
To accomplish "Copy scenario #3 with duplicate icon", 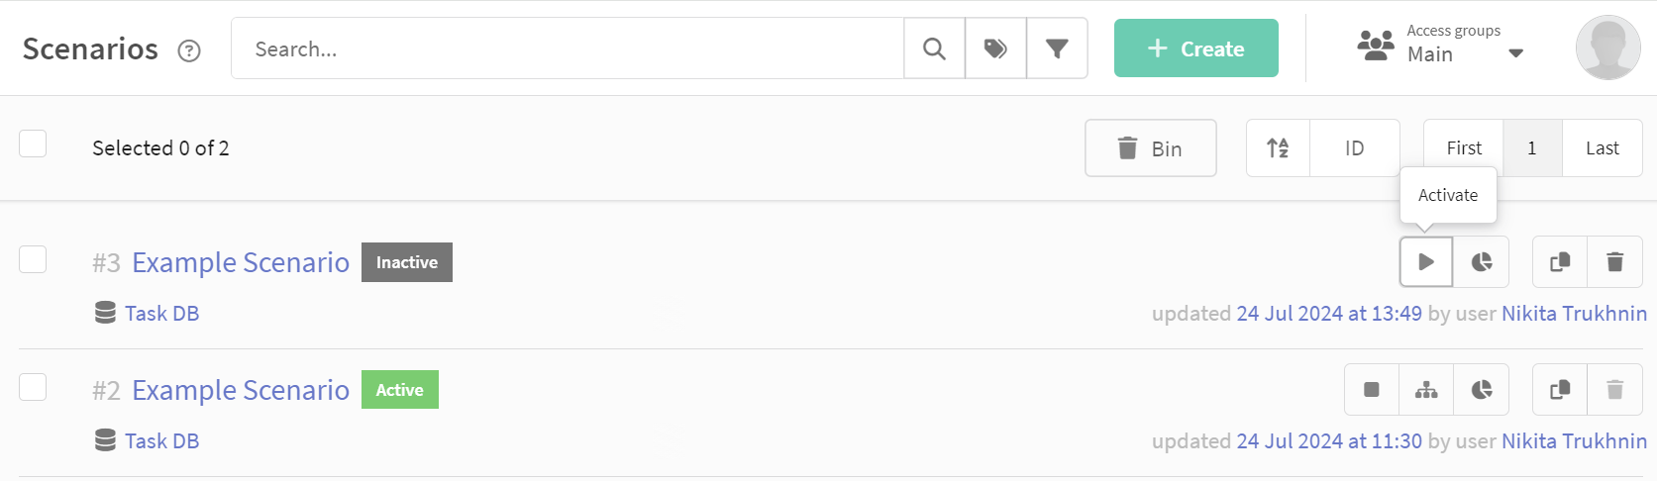I will 1560,262.
